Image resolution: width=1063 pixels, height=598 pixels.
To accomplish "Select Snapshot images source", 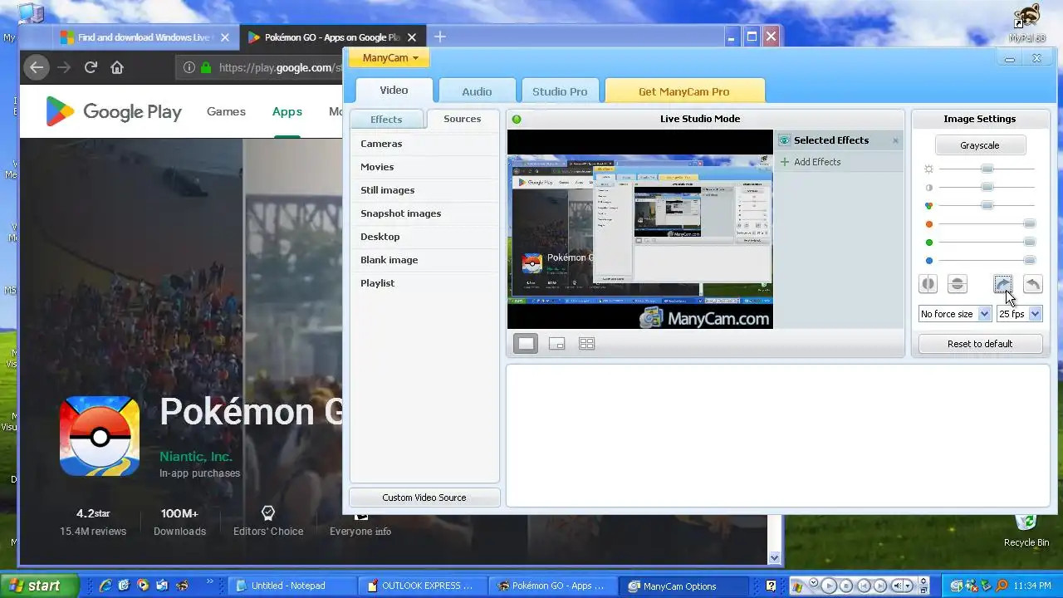I will tap(424, 213).
